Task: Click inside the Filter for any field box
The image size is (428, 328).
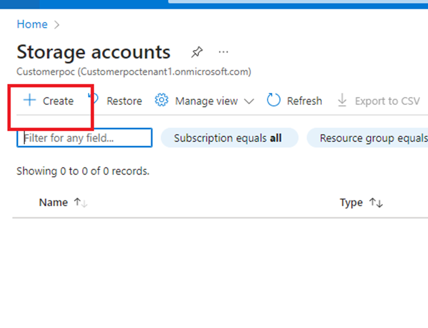Action: click(84, 138)
